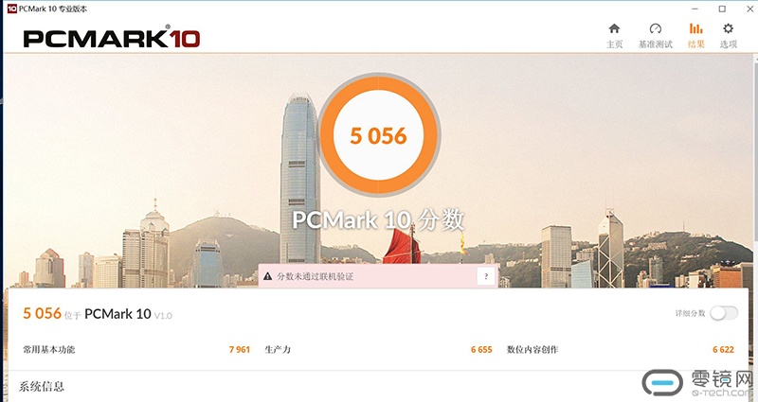Open the 选项 options gear icon
The width and height of the screenshot is (758, 402).
pyautogui.click(x=728, y=28)
